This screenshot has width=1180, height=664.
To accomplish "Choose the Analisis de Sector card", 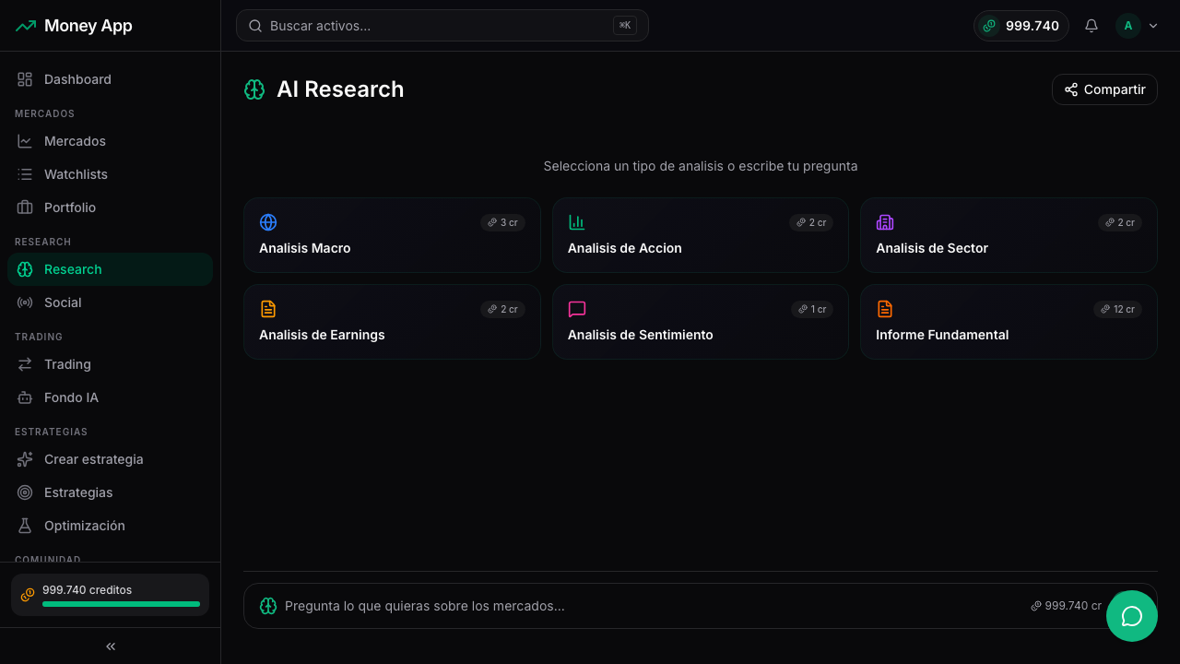I will coord(1009,235).
